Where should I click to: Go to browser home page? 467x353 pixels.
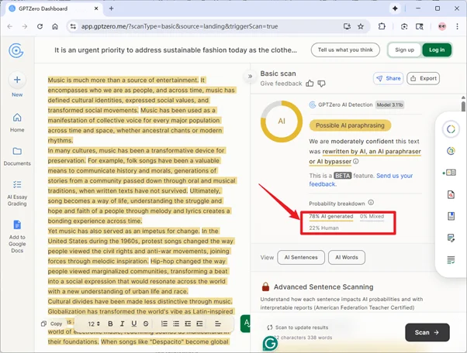[55, 26]
